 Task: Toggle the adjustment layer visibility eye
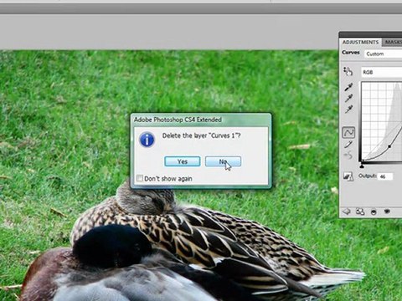point(387,212)
